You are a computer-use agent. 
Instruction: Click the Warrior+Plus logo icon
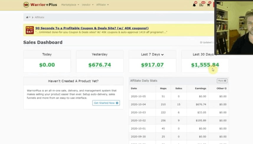pos(26,5)
